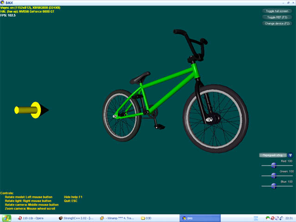Screen dimensions: 296x222
Task: Switch to StrongDC++ in the taskbar
Action: coord(76,218)
